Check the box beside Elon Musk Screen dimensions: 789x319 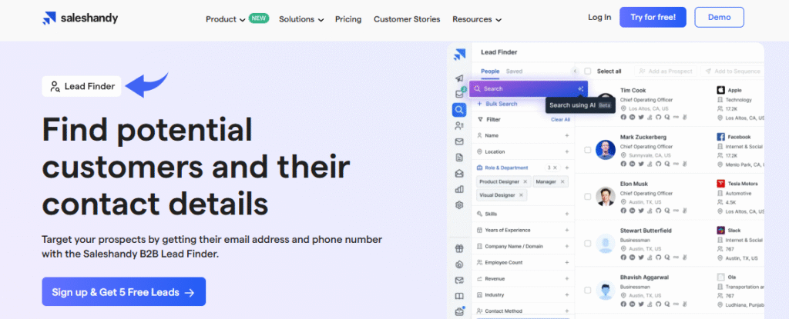click(588, 197)
